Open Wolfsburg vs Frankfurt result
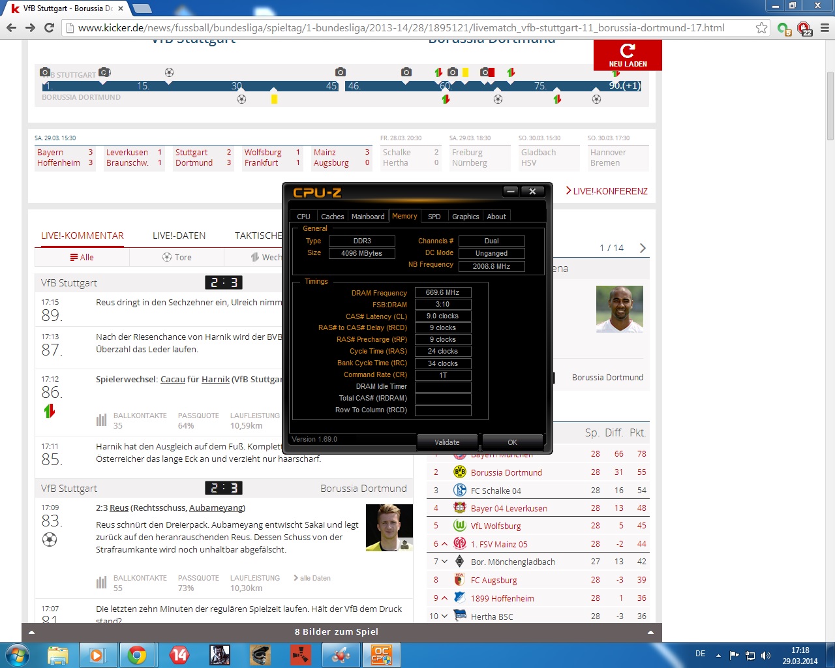Screen dimensions: 835x668 click(x=272, y=158)
